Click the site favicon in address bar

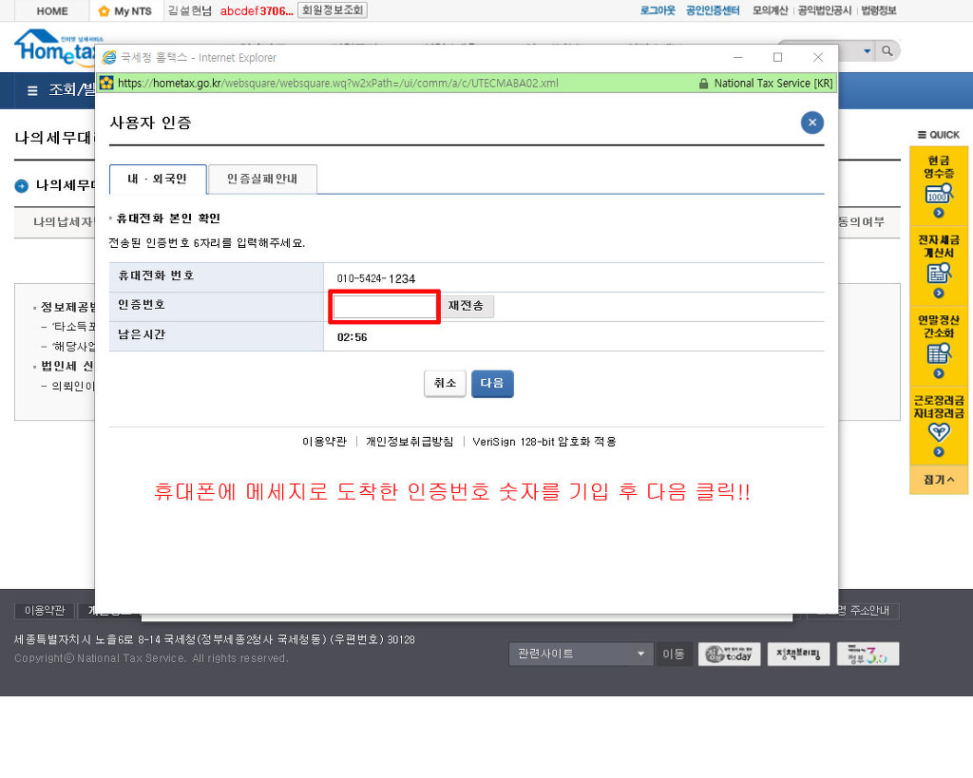106,84
